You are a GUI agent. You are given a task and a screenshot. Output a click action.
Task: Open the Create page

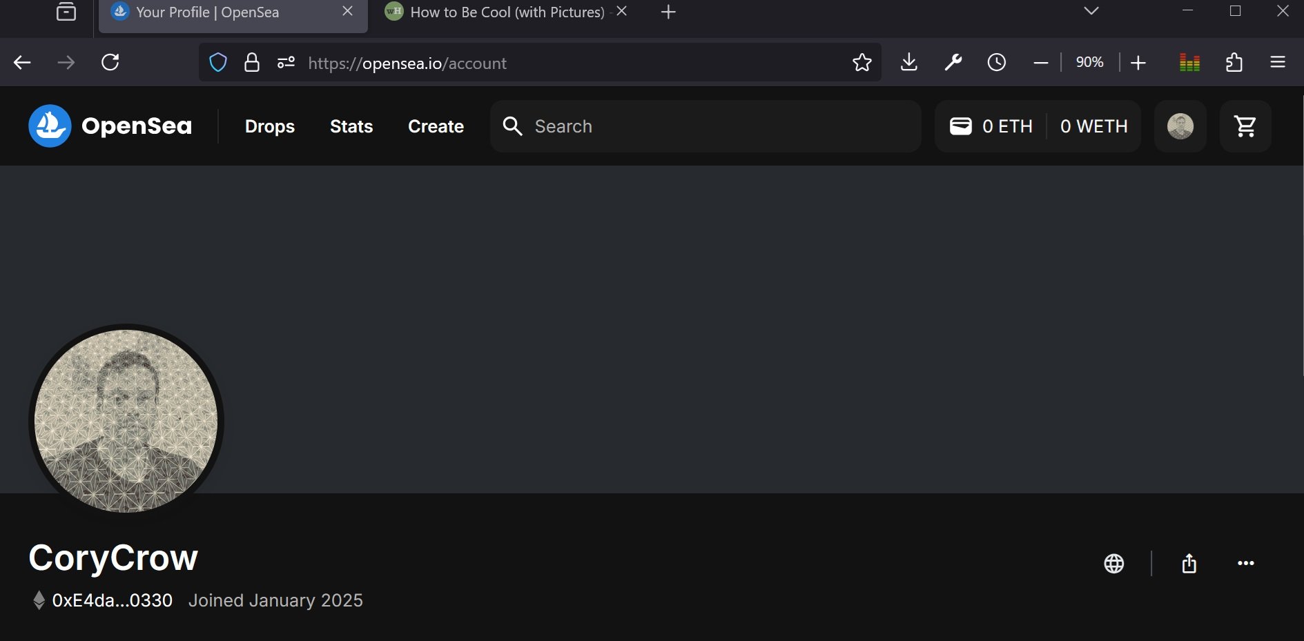pos(436,126)
